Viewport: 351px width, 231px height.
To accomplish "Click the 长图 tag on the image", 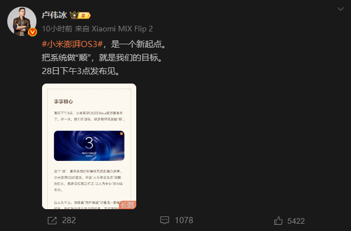I will pos(128,205).
